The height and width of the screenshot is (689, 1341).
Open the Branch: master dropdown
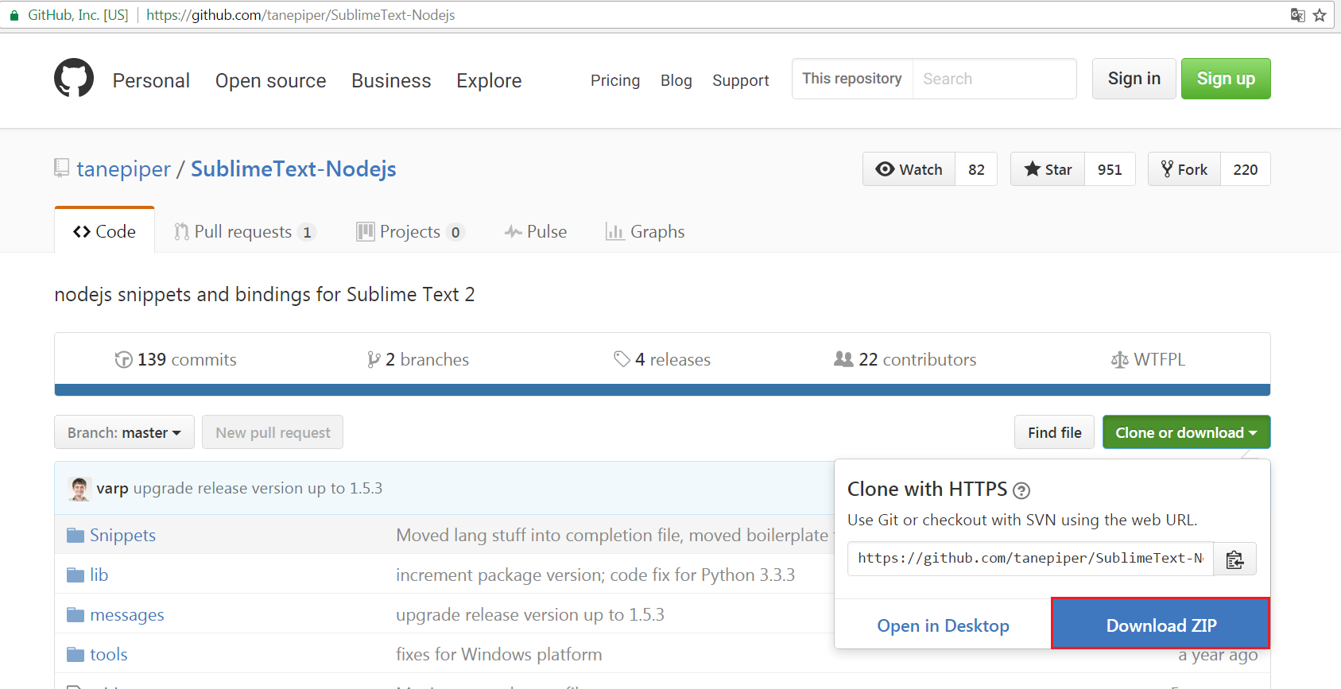(124, 432)
